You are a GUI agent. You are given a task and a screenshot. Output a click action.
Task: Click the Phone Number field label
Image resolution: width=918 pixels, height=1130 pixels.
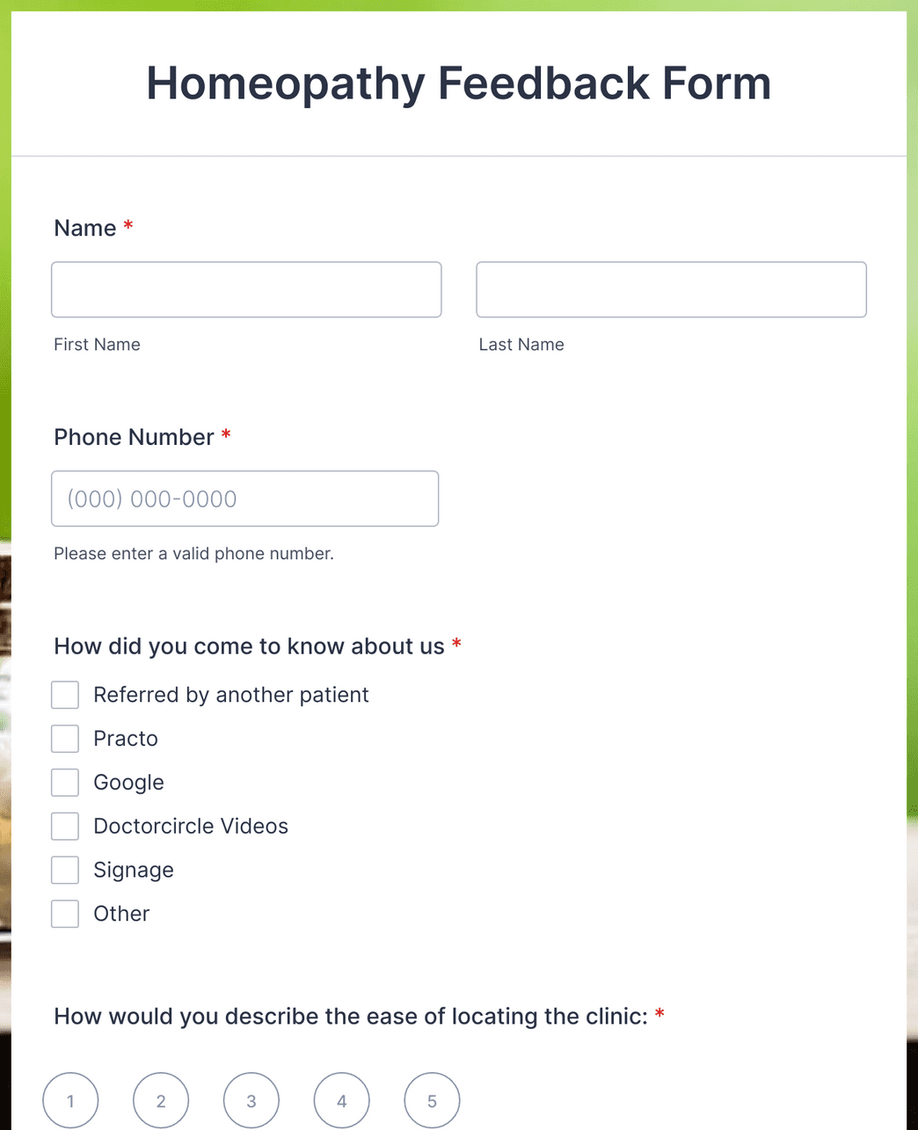pyautogui.click(x=134, y=437)
